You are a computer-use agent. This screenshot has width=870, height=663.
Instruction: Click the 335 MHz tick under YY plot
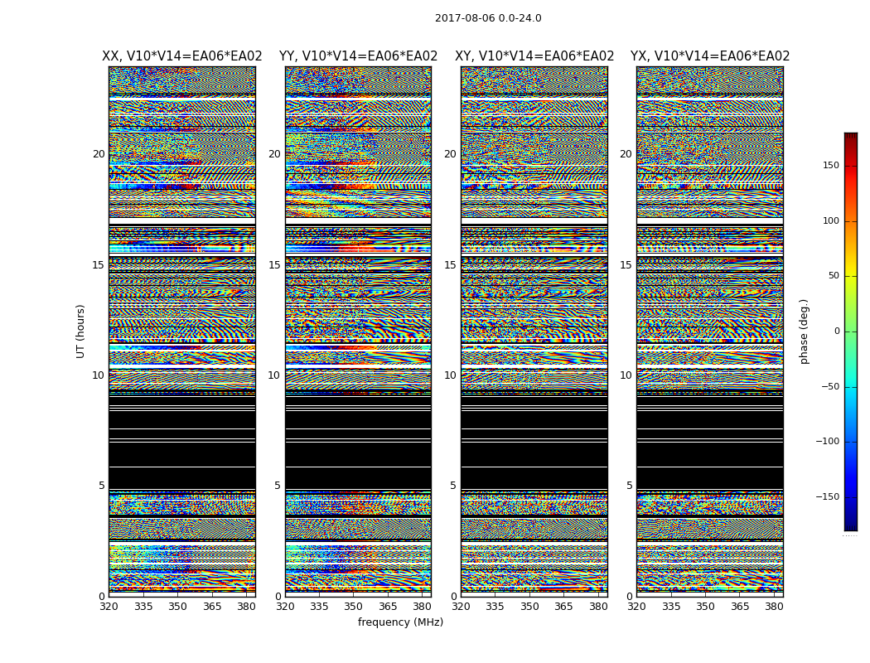[x=319, y=607]
